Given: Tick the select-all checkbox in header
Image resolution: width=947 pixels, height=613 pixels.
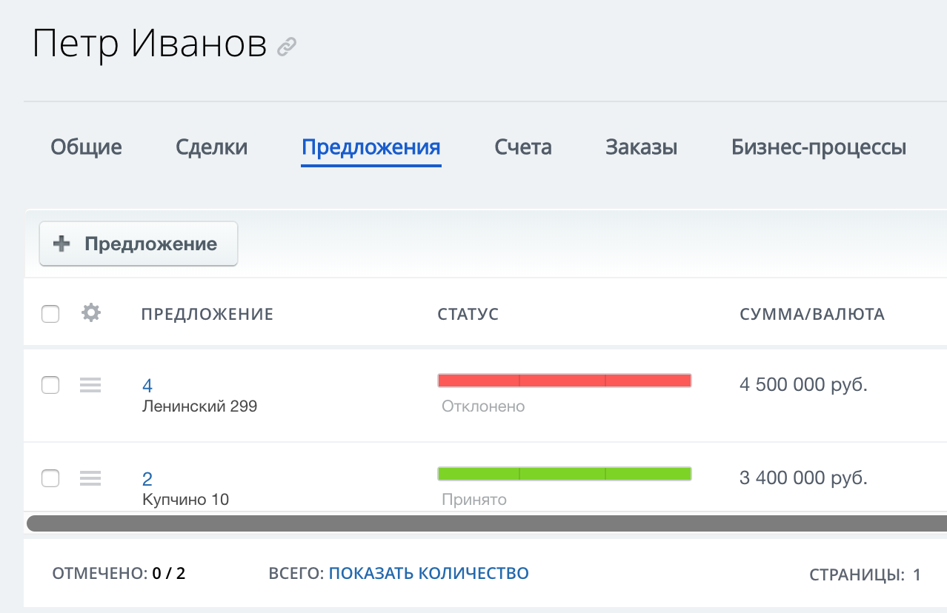Looking at the screenshot, I should tap(50, 314).
